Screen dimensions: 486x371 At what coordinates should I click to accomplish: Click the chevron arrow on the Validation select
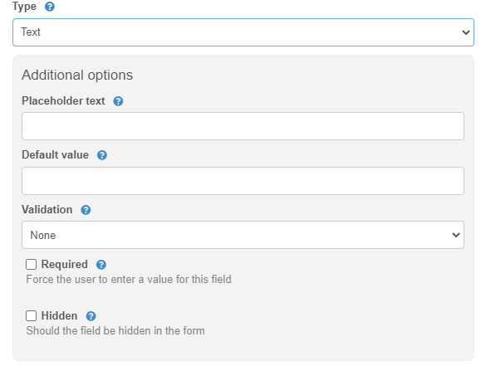(x=455, y=235)
